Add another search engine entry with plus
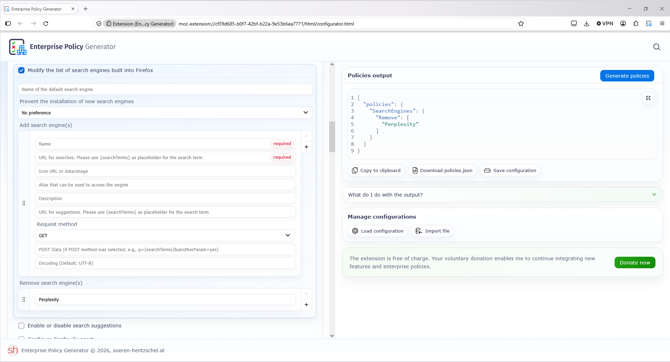The width and height of the screenshot is (670, 362). [306, 147]
